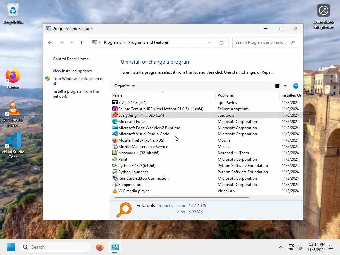
Task: Sort by the Publisher column header
Action: point(248,95)
